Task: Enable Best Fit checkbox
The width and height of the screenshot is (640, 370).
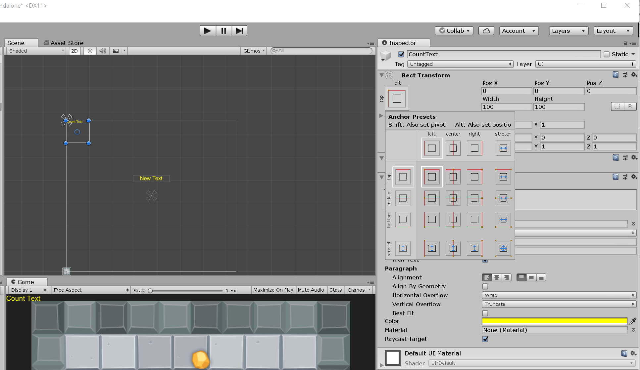Action: (x=485, y=313)
